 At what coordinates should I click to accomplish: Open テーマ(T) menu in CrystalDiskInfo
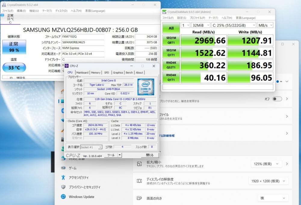47,11
